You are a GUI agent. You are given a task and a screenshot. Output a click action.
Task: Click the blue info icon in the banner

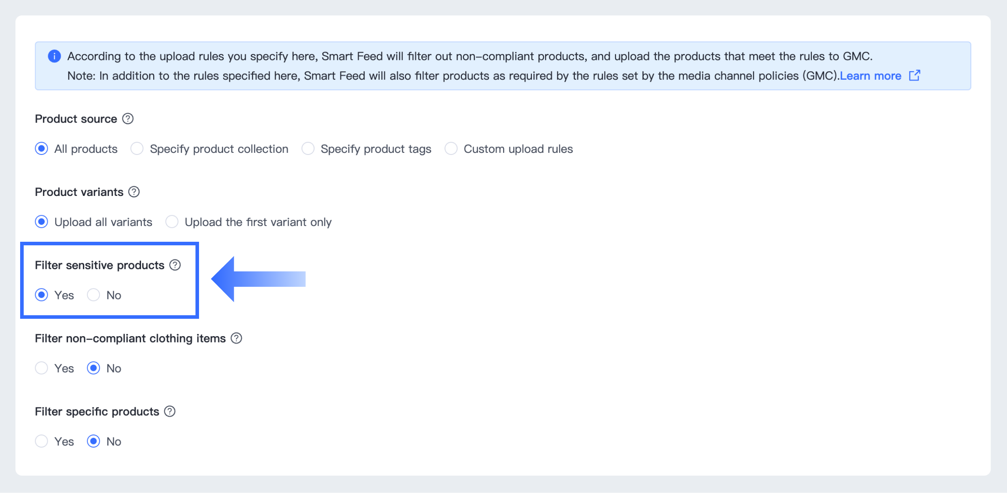pyautogui.click(x=54, y=56)
